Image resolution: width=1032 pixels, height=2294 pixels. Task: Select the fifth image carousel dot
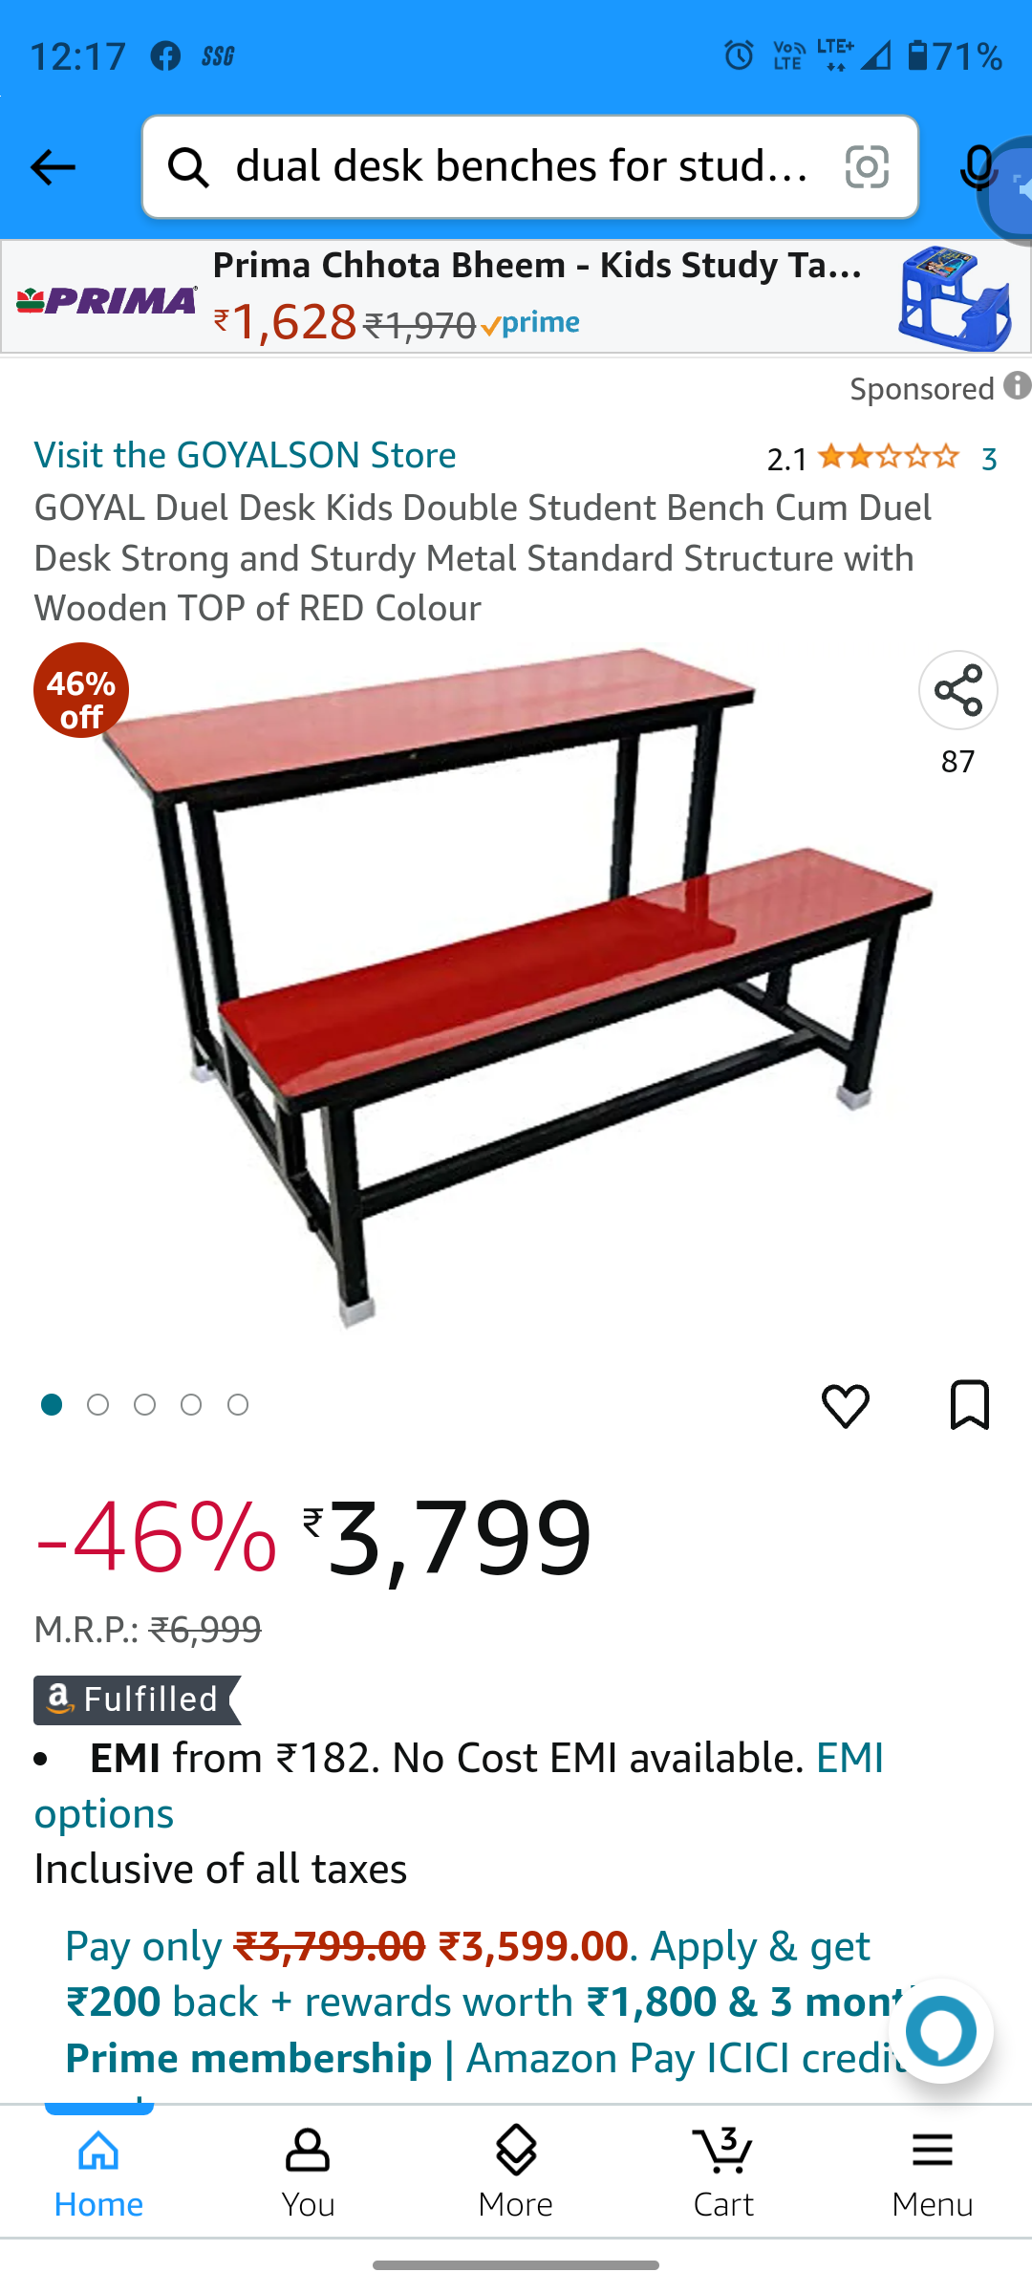[238, 1404]
